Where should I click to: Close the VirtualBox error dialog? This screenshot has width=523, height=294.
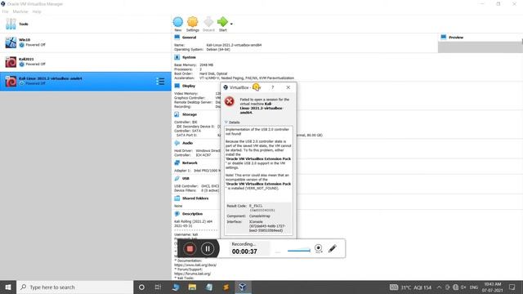[x=288, y=87]
